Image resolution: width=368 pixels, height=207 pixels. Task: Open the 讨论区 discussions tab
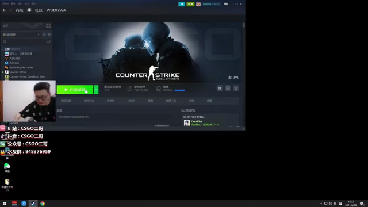[x=131, y=101]
